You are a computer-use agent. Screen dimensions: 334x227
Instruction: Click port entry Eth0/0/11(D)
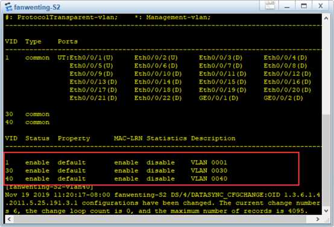(223, 74)
